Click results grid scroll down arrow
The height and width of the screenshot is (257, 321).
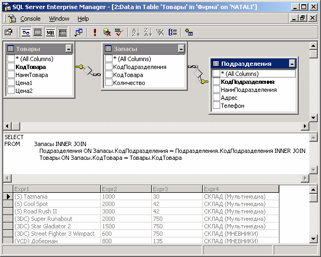(x=313, y=239)
